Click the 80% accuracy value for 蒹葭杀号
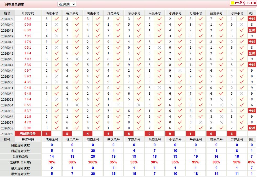257x177 pixels. 216,162
